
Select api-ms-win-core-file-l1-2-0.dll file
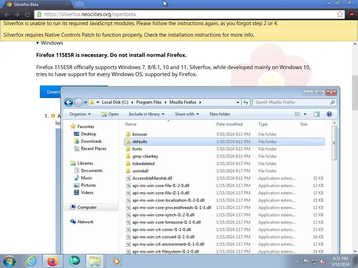(224, 186)
